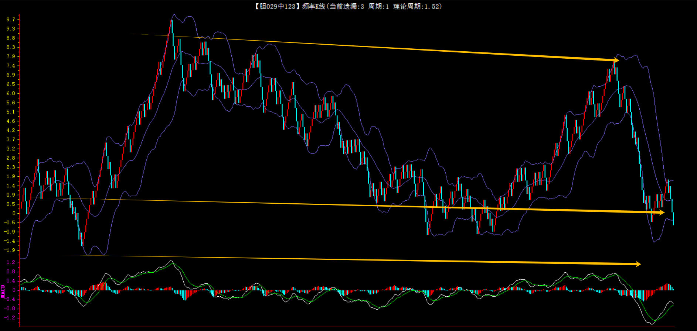
Task: Click the 6.0 y-axis label
Action: click(11, 93)
